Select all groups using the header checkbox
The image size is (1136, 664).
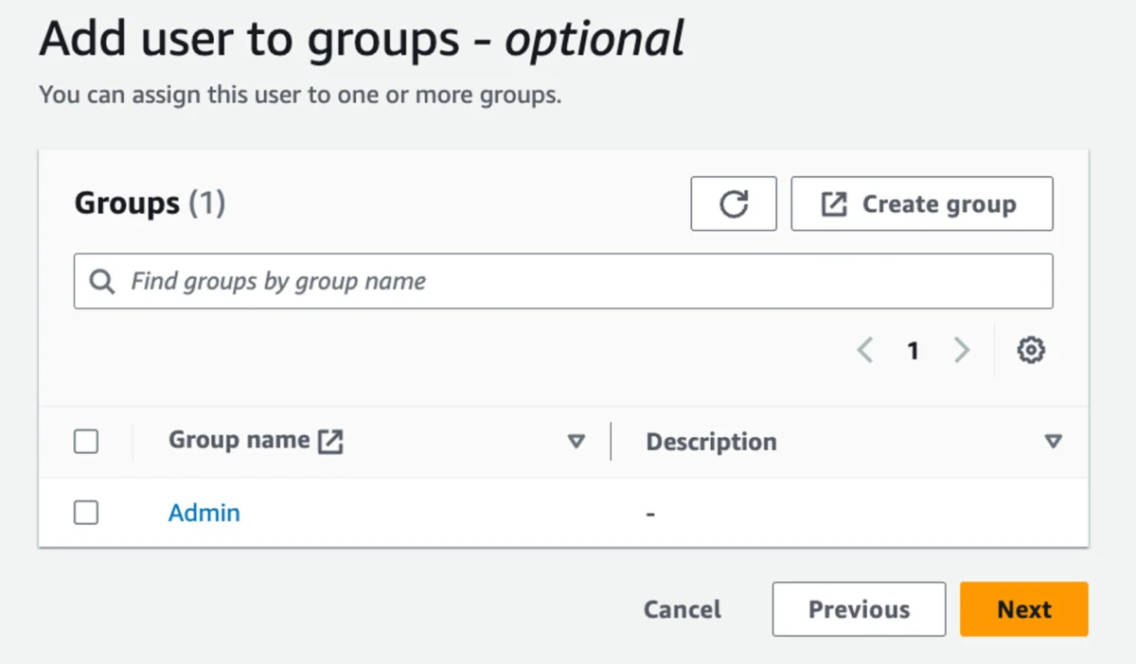point(85,441)
